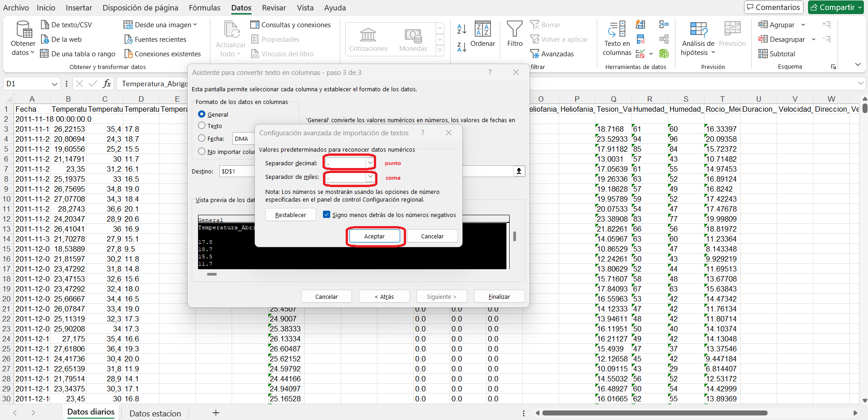Viewport: 868px width, 420px height.
Task: Launch Texto en columnas tool
Action: click(617, 39)
